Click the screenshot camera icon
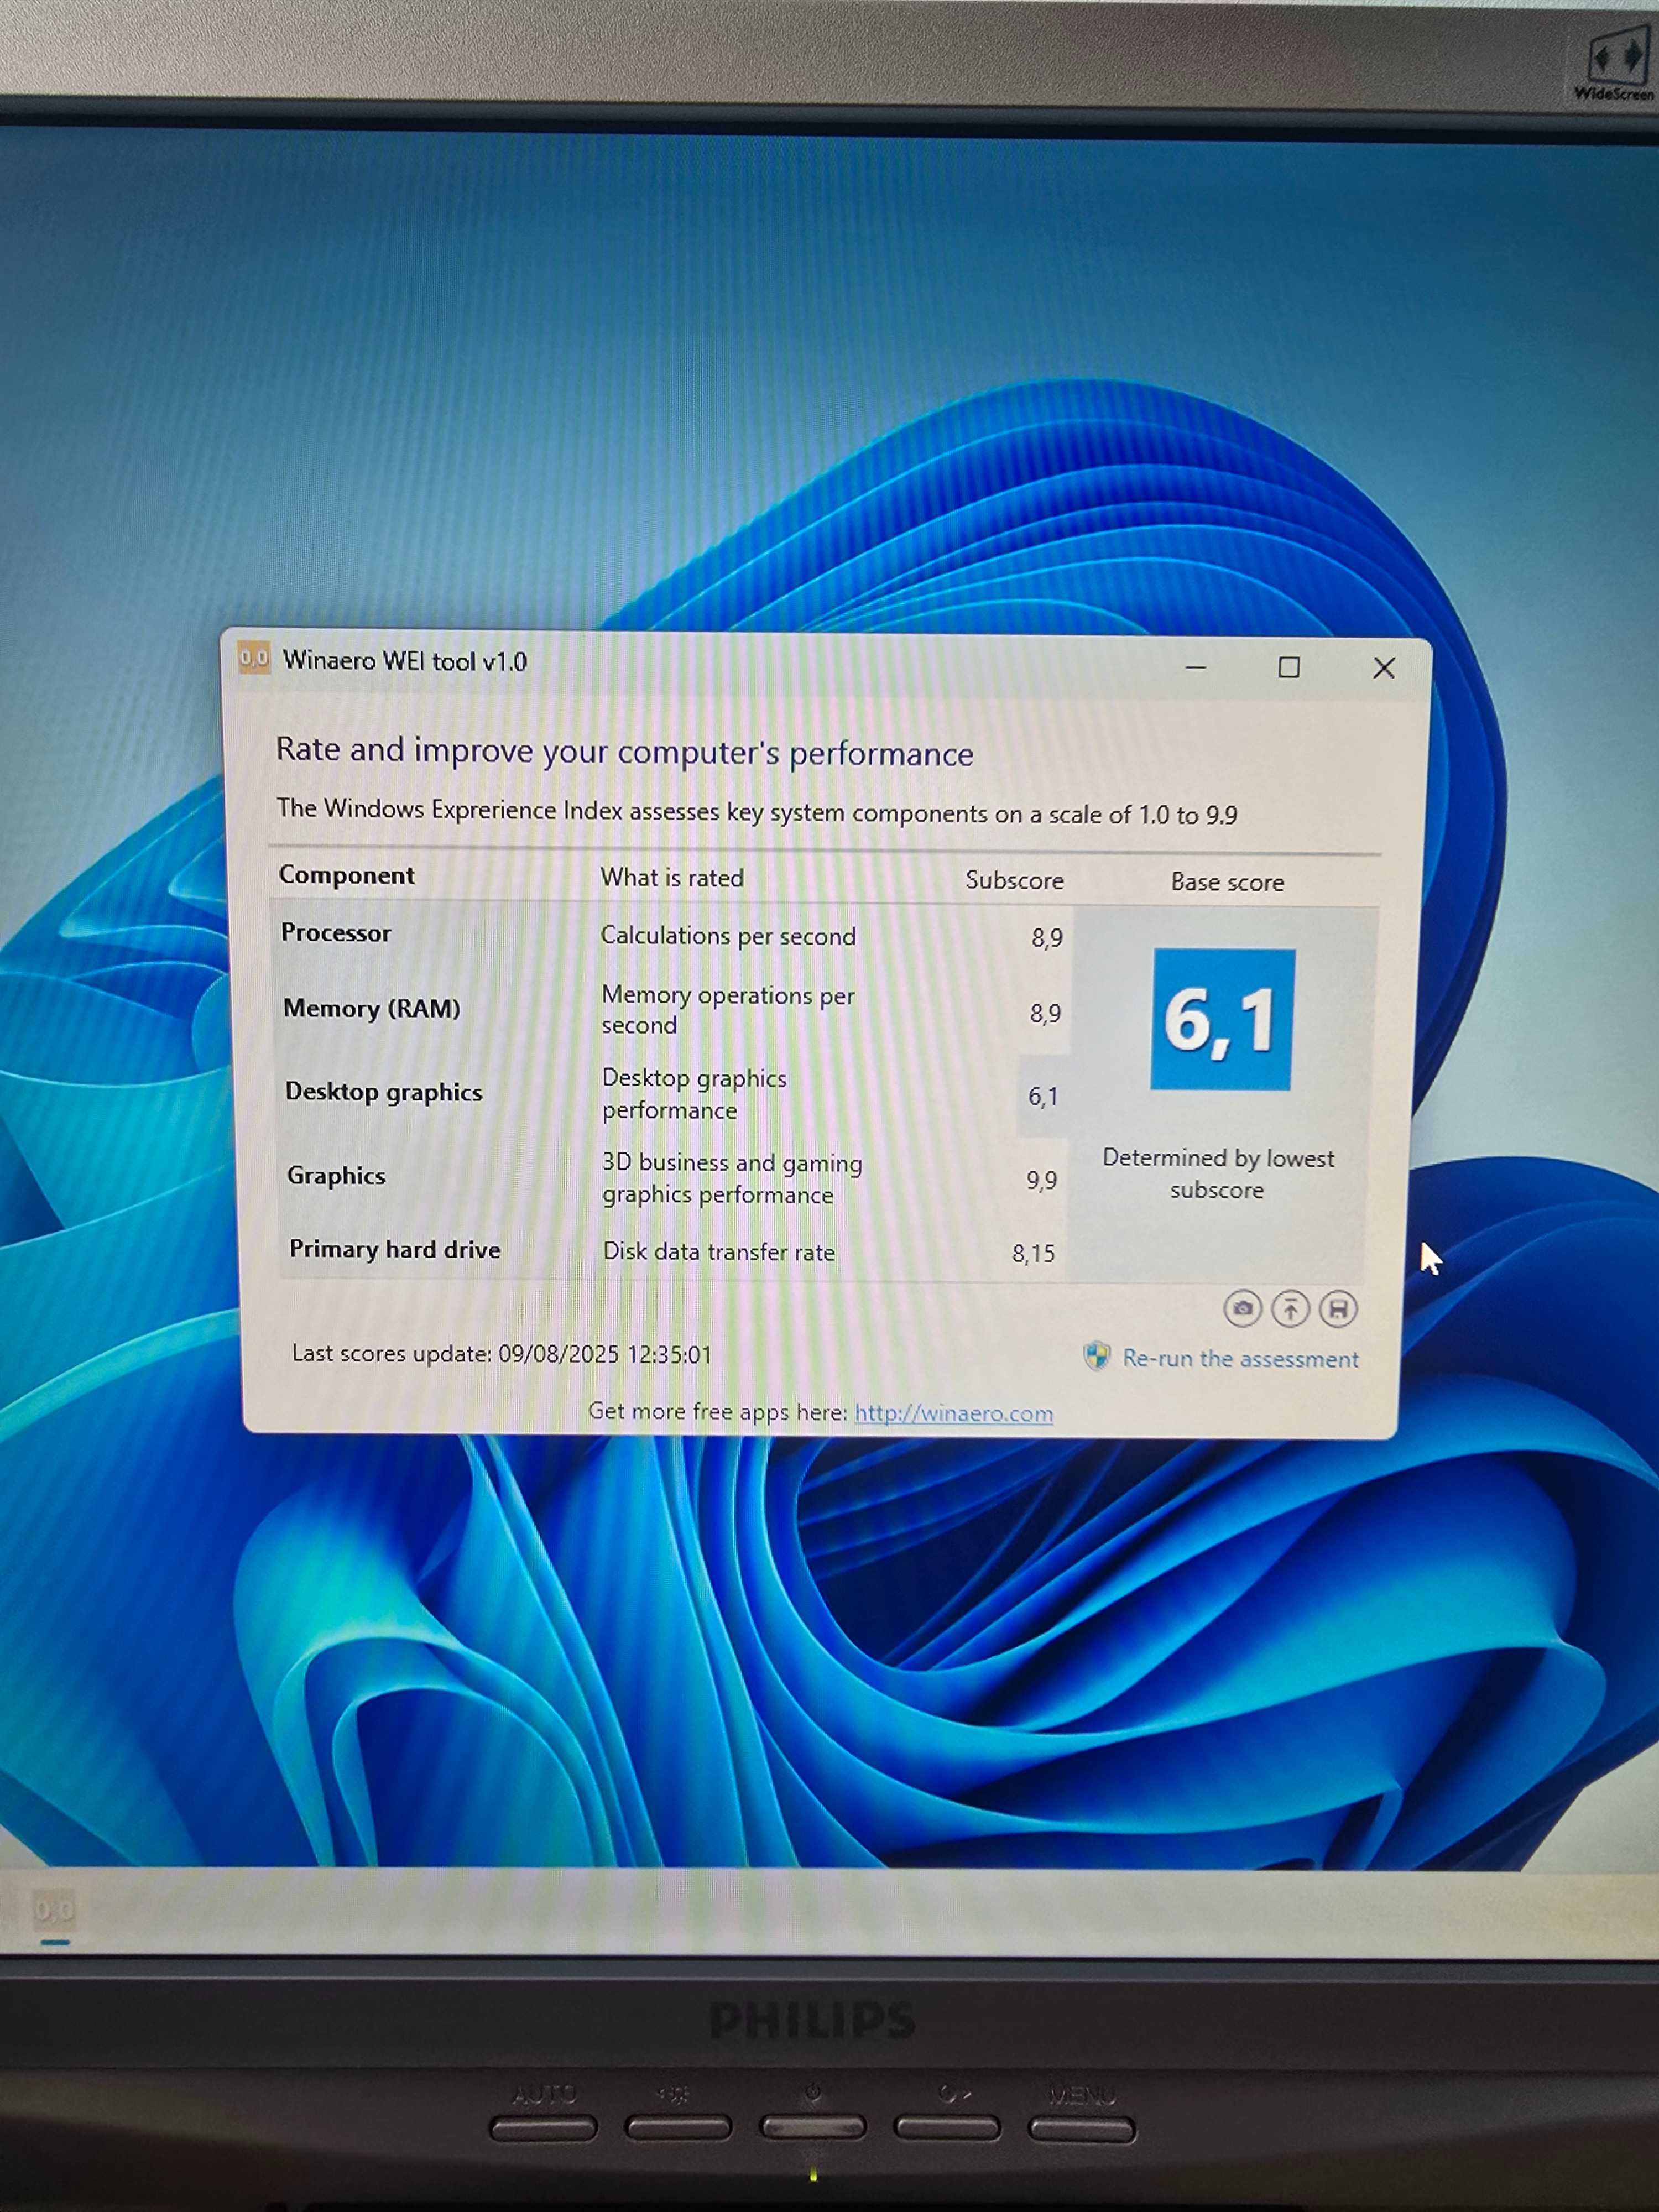Image resolution: width=1659 pixels, height=2212 pixels. point(1242,1308)
